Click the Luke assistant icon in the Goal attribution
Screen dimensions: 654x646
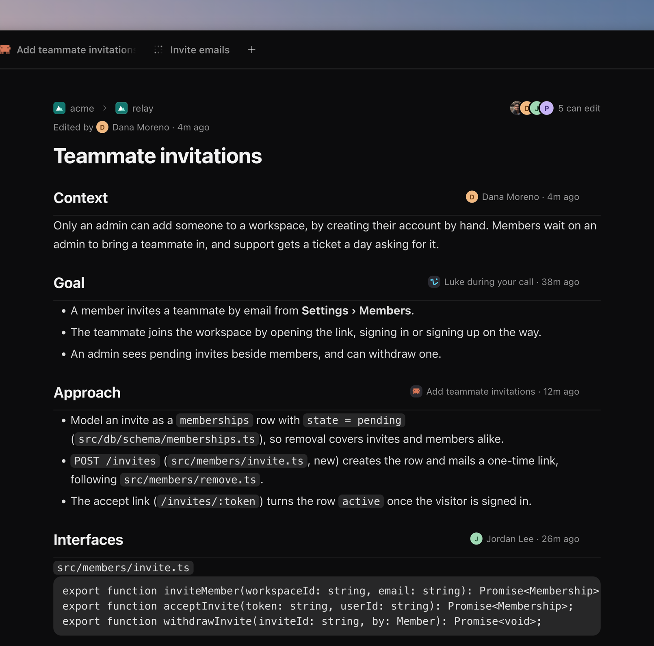pos(434,282)
